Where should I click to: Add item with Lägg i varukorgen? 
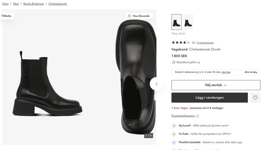pos(209,98)
